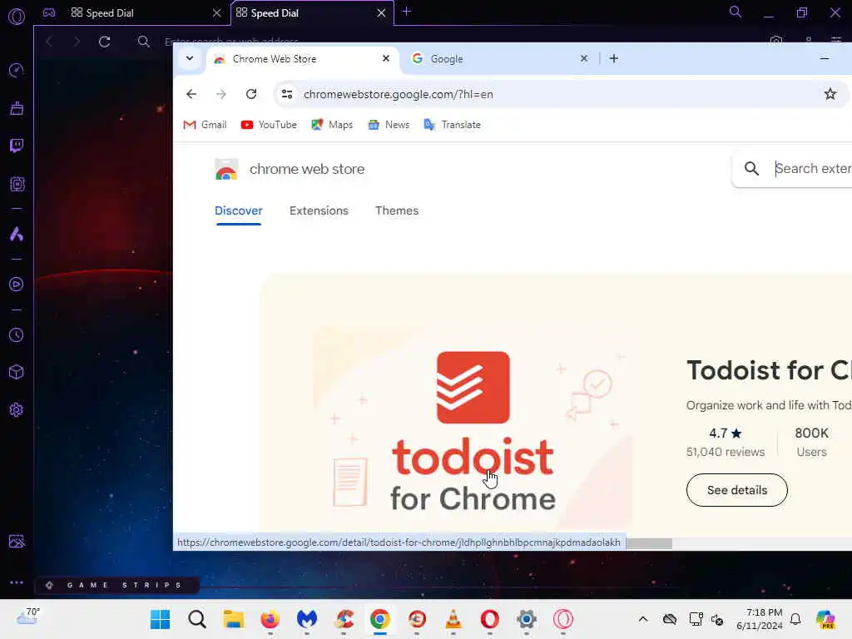The width and height of the screenshot is (852, 639).
Task: Open the Windows Start menu
Action: [161, 619]
